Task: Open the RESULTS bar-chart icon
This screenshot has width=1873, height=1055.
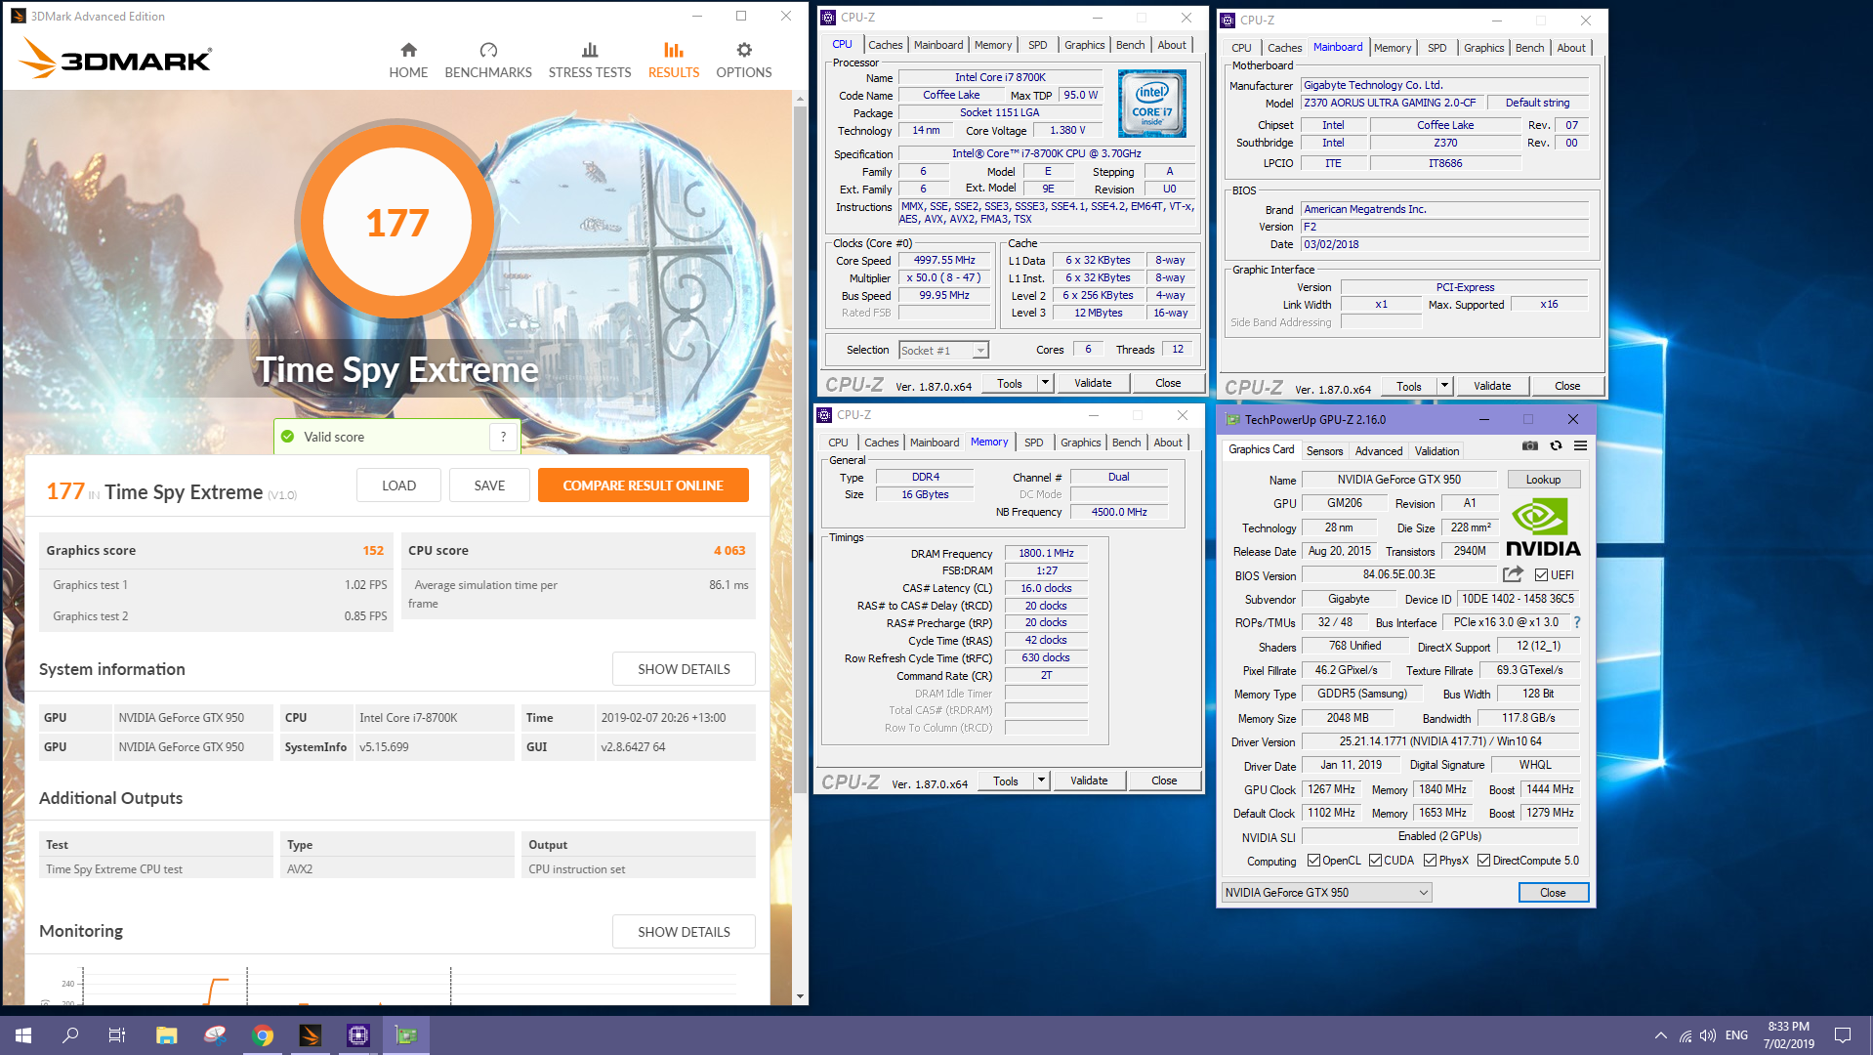Action: pyautogui.click(x=674, y=50)
